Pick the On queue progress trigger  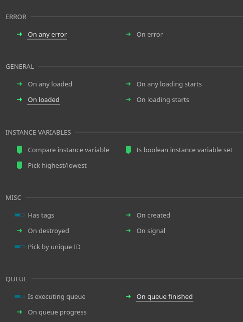pyautogui.click(x=57, y=312)
